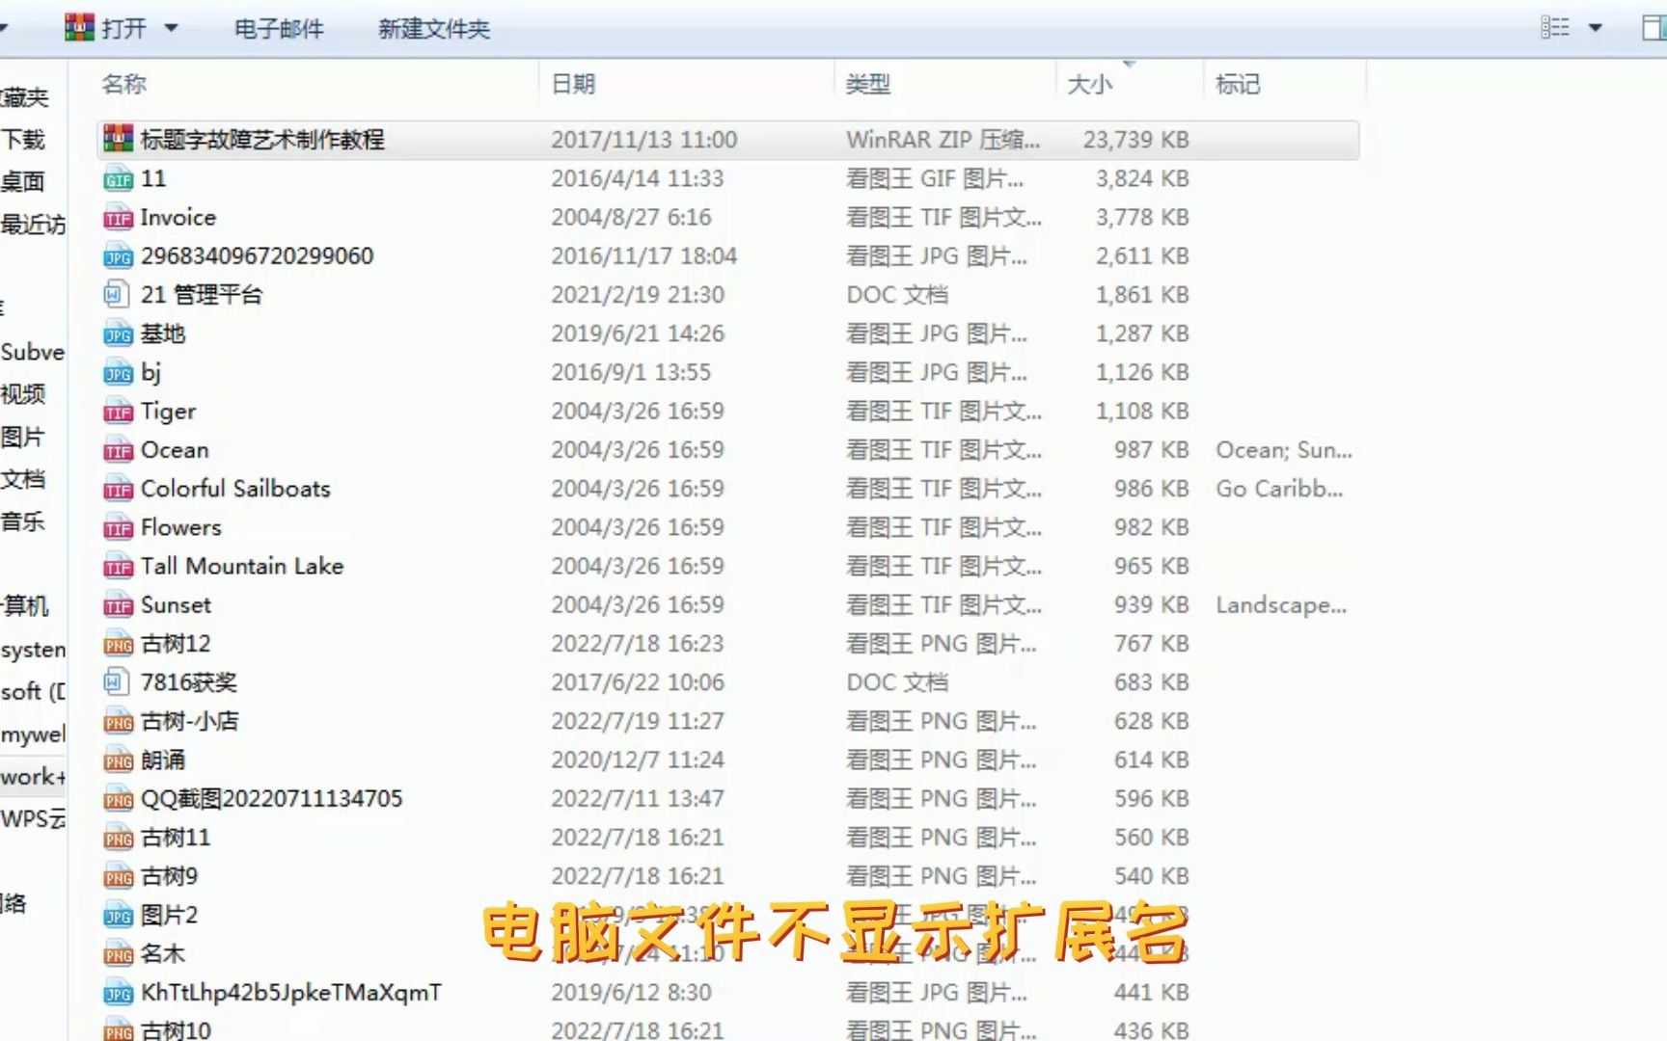Screen dimensions: 1667x1041
Task: Open the view options dropdown arrow
Action: (1596, 28)
